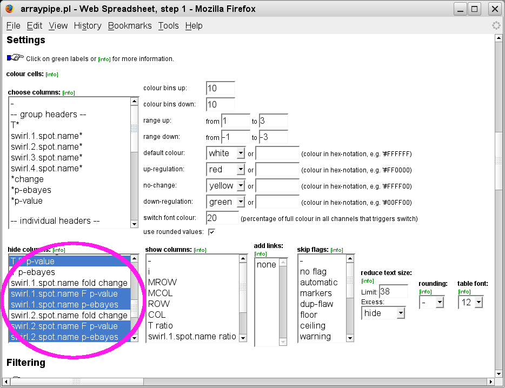Click the info link under table font
This screenshot has width=505, height=388.
coord(464,292)
